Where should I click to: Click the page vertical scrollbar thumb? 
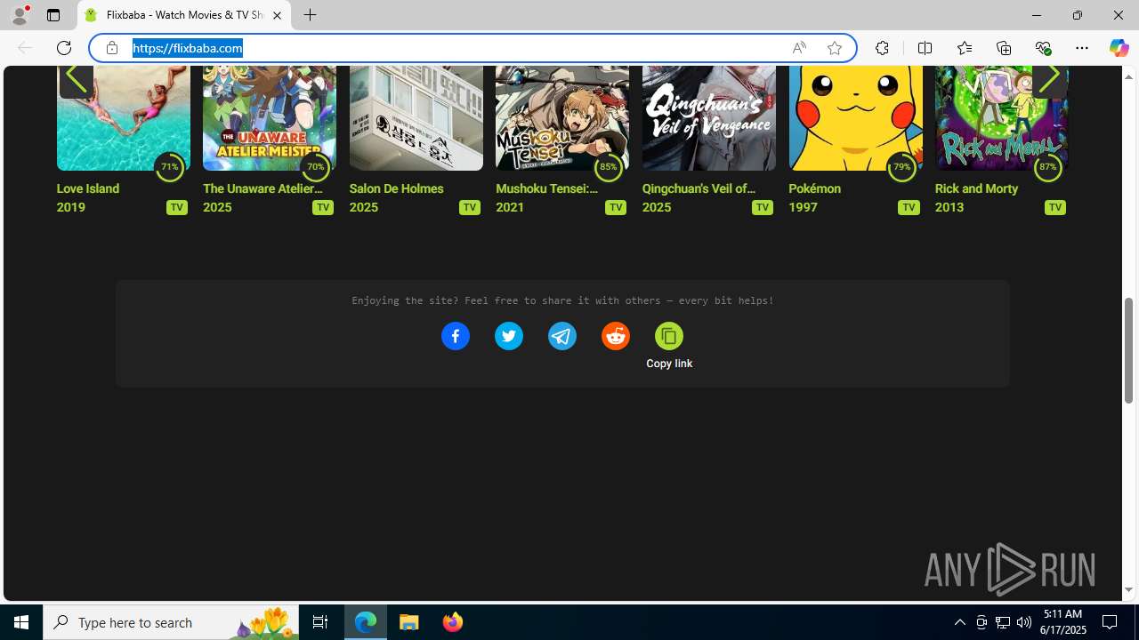tap(1128, 349)
